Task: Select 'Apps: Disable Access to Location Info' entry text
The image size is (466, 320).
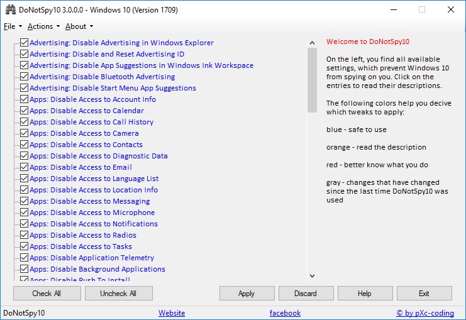Action: 94,190
